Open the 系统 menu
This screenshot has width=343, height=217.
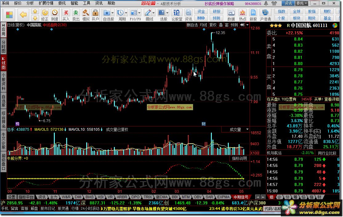pos(6,3)
